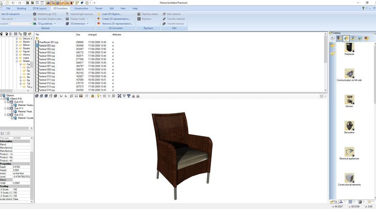Click the sort A-Z icon above properties

pos(2,133)
